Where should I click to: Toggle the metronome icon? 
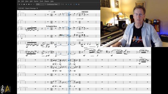pos(79,4)
